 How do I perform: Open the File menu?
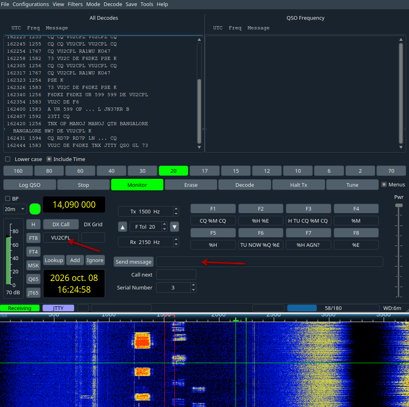pyautogui.click(x=5, y=4)
